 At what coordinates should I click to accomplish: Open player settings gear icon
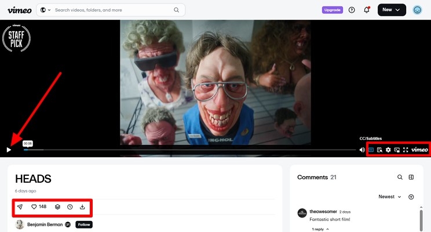tap(388, 150)
